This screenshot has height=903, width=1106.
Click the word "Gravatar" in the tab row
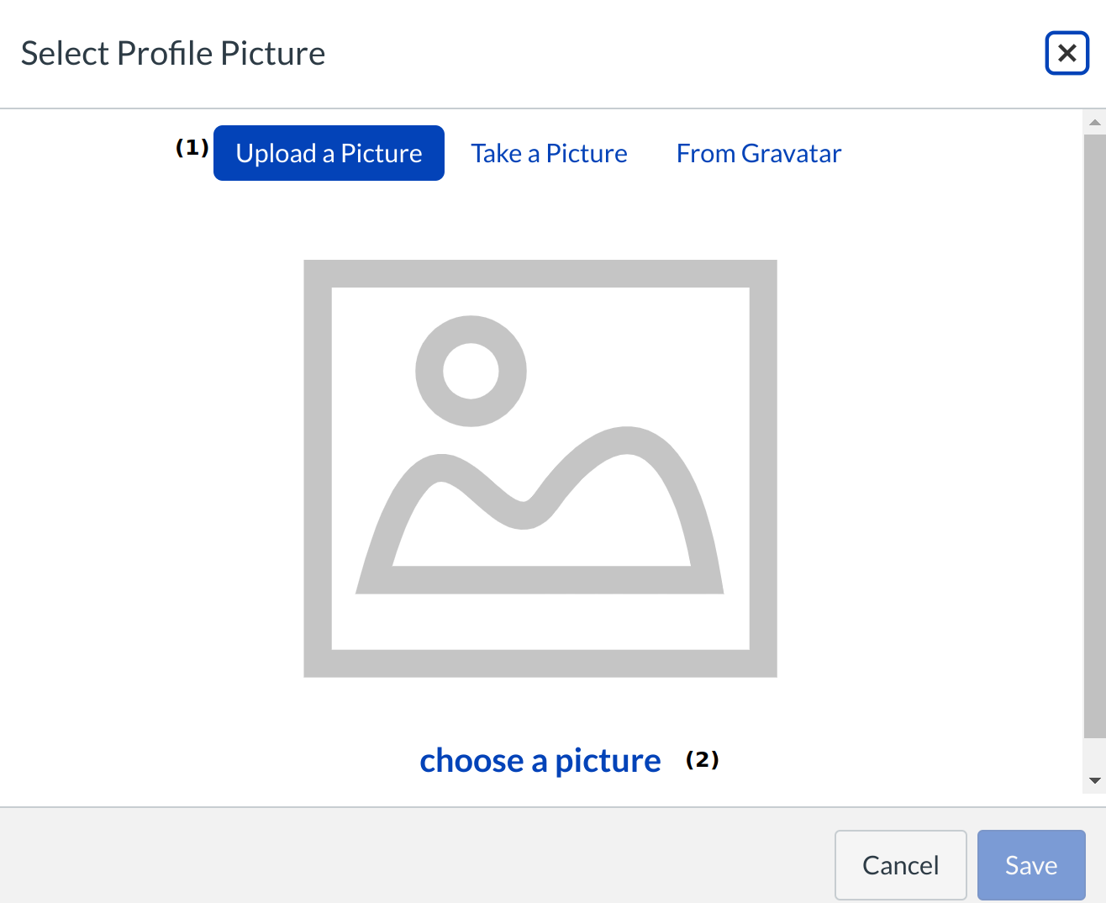(791, 153)
